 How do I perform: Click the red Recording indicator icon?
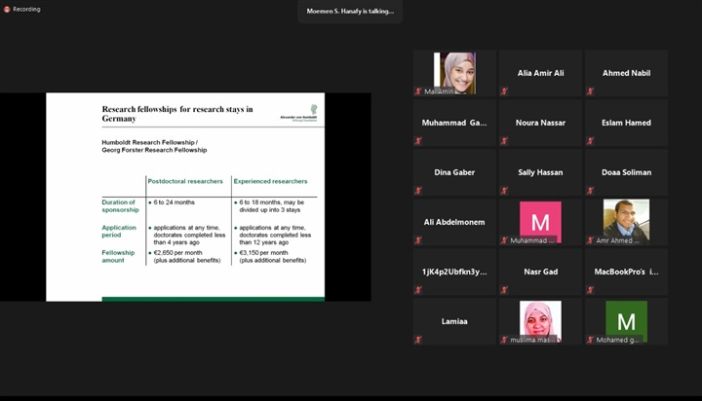pyautogui.click(x=6, y=9)
